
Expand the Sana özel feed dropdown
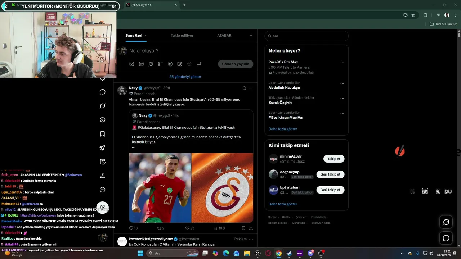click(145, 36)
